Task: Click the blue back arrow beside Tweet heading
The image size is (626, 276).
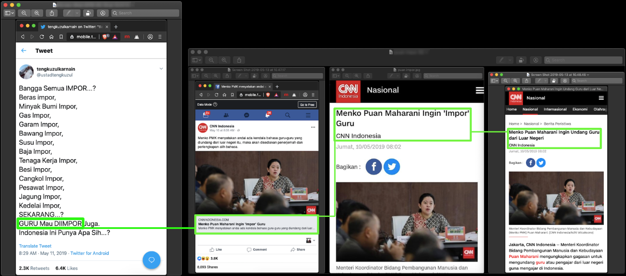Action: click(24, 51)
